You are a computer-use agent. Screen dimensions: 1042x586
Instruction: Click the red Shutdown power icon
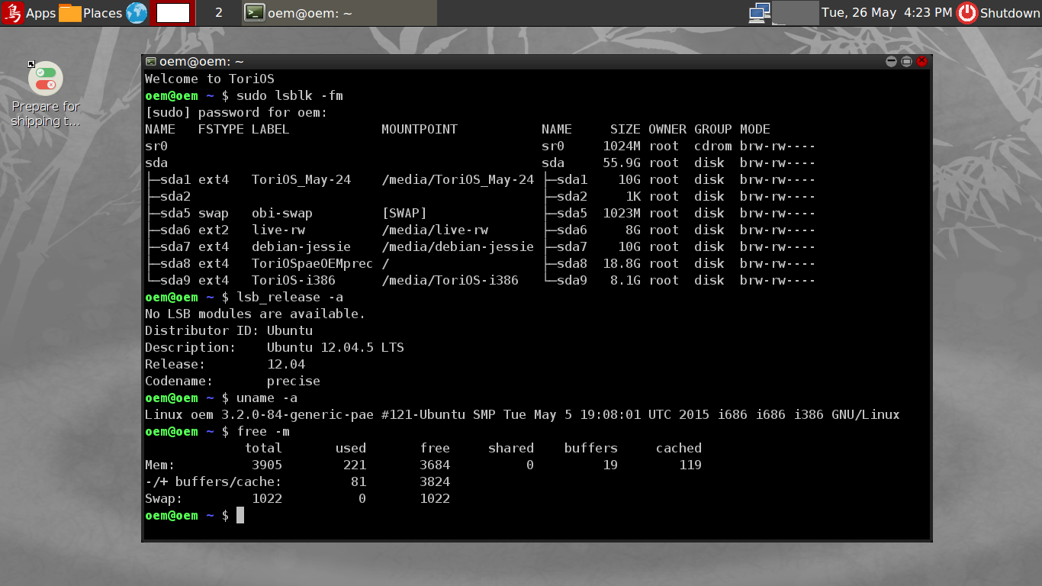pos(966,13)
